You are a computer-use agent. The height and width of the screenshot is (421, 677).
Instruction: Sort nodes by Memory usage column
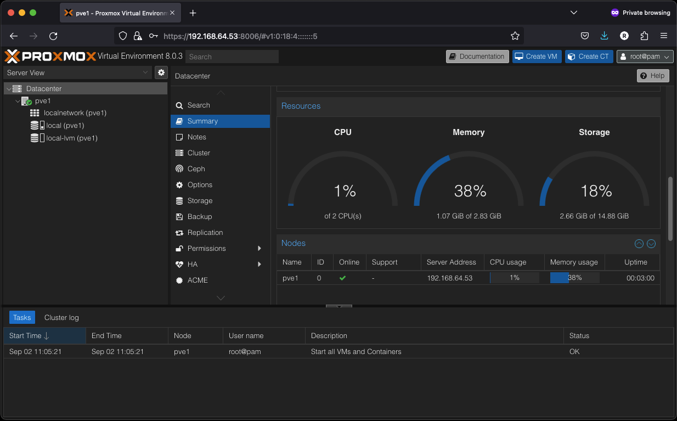click(574, 262)
